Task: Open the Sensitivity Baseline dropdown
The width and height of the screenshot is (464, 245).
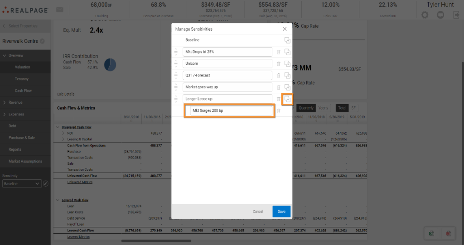Action: (22, 184)
